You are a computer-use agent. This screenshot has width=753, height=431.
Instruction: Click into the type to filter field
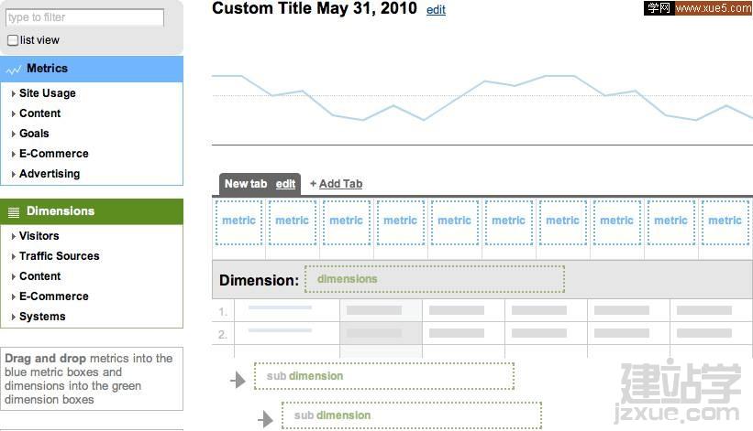click(85, 17)
